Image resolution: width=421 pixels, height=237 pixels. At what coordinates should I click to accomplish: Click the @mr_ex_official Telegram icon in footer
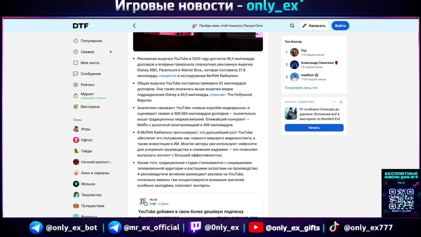pyautogui.click(x=114, y=227)
